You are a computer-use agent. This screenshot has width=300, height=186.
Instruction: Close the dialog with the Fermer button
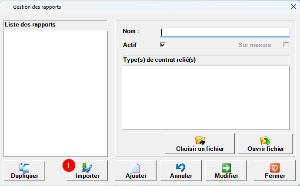(x=275, y=171)
